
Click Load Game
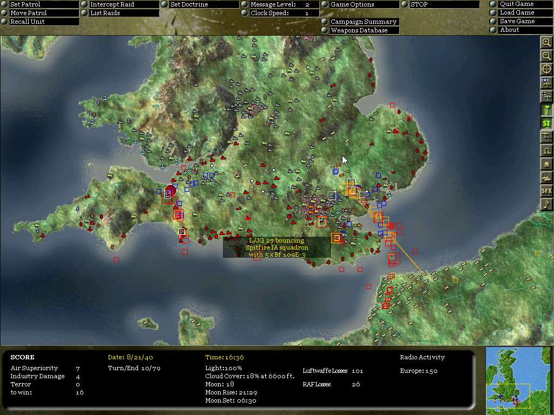click(525, 12)
